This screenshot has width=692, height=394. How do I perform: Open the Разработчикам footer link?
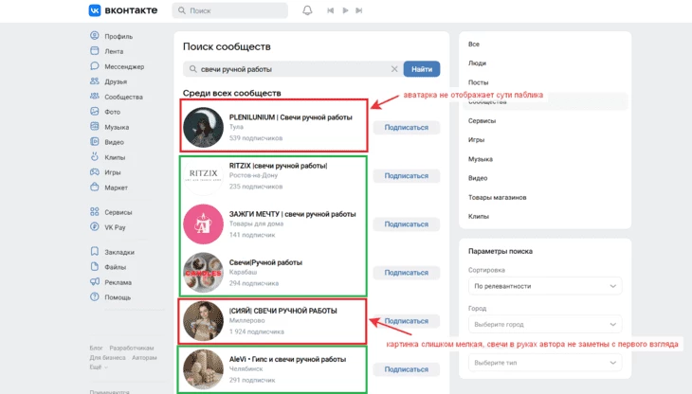132,349
